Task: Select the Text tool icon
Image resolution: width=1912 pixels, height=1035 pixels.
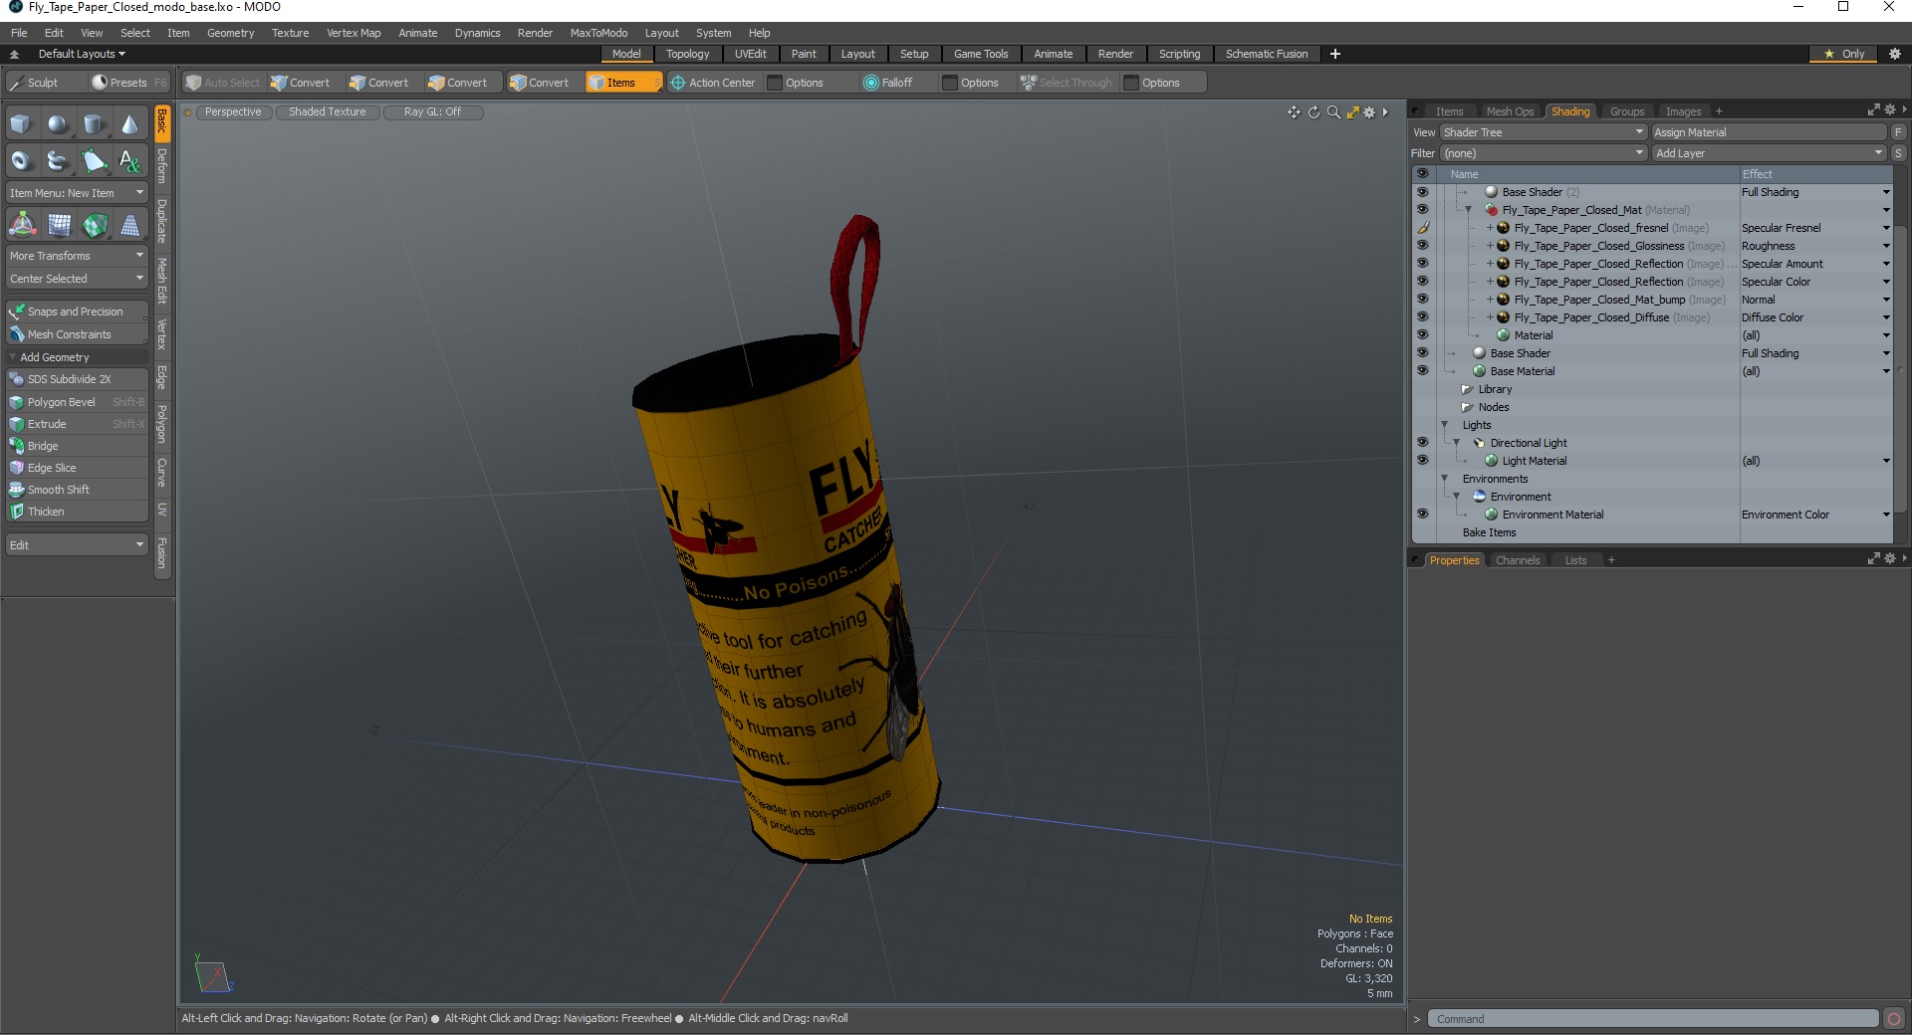Action: (x=129, y=160)
